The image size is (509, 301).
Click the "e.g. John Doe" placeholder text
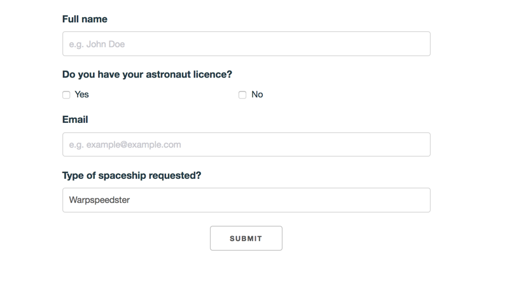pos(97,44)
